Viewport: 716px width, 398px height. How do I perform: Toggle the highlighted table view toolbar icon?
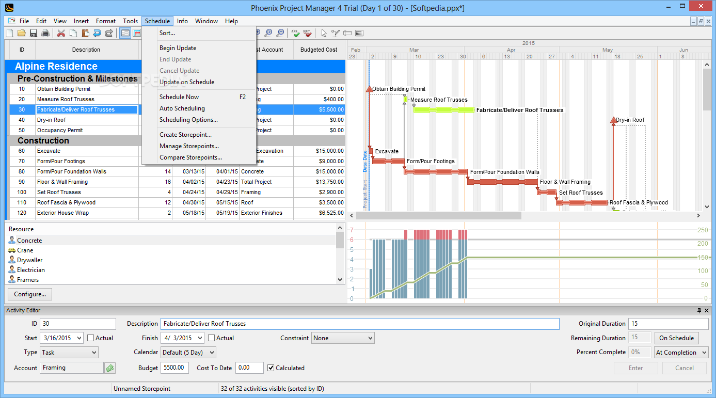pos(125,33)
